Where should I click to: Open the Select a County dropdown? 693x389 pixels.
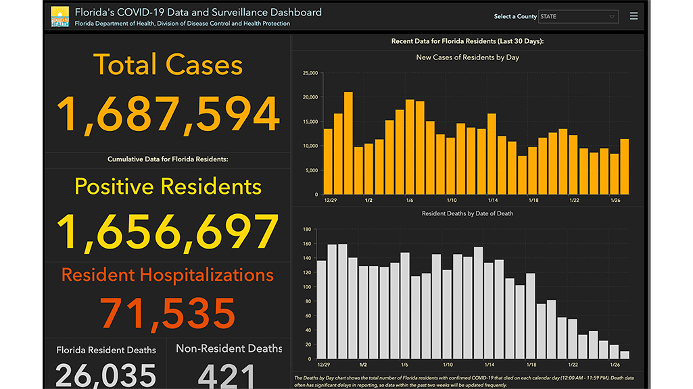578,16
